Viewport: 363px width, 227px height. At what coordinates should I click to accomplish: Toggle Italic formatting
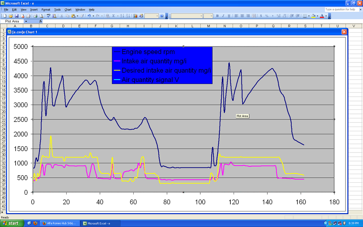tap(223, 16)
